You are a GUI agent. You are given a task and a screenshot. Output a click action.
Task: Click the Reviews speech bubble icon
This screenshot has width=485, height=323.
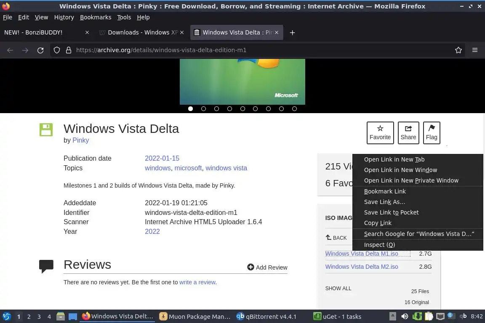click(46, 266)
